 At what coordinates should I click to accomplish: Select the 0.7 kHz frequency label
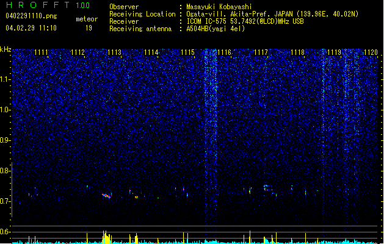(5, 201)
